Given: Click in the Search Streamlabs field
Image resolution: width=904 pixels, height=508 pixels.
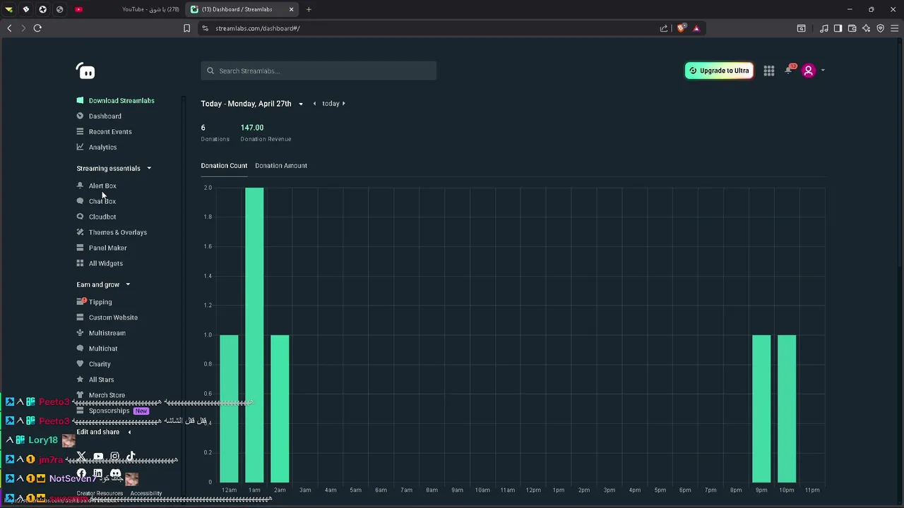Looking at the screenshot, I should click(x=319, y=71).
